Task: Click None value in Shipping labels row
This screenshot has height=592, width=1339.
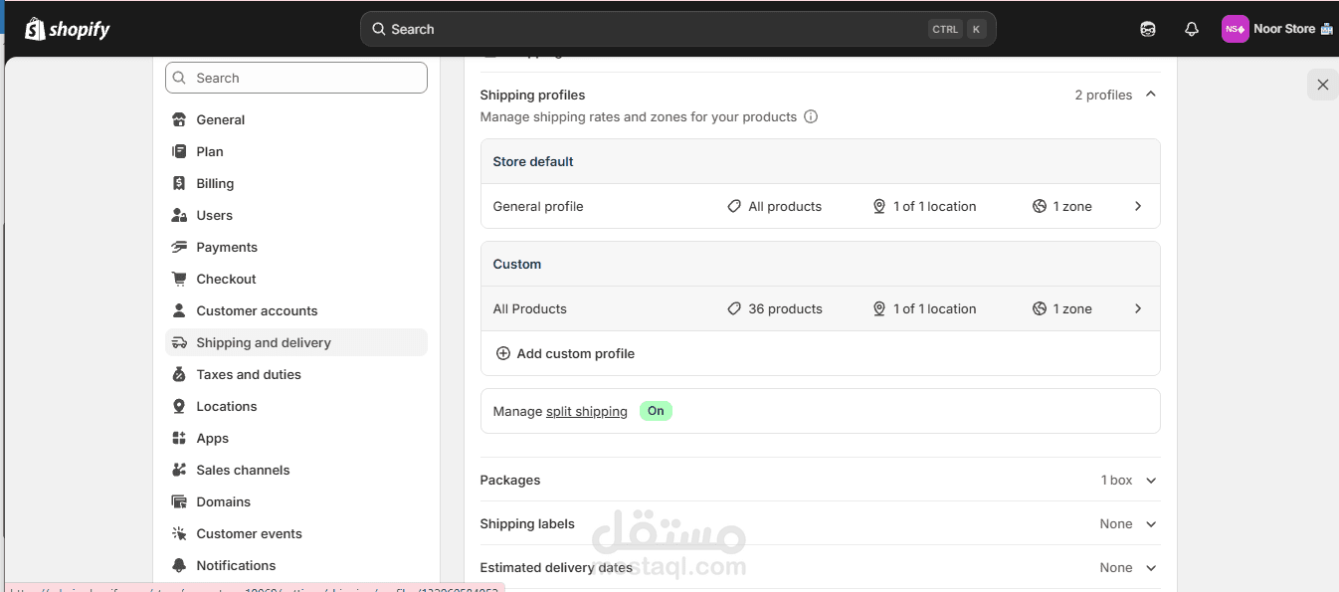Action: tap(1116, 523)
